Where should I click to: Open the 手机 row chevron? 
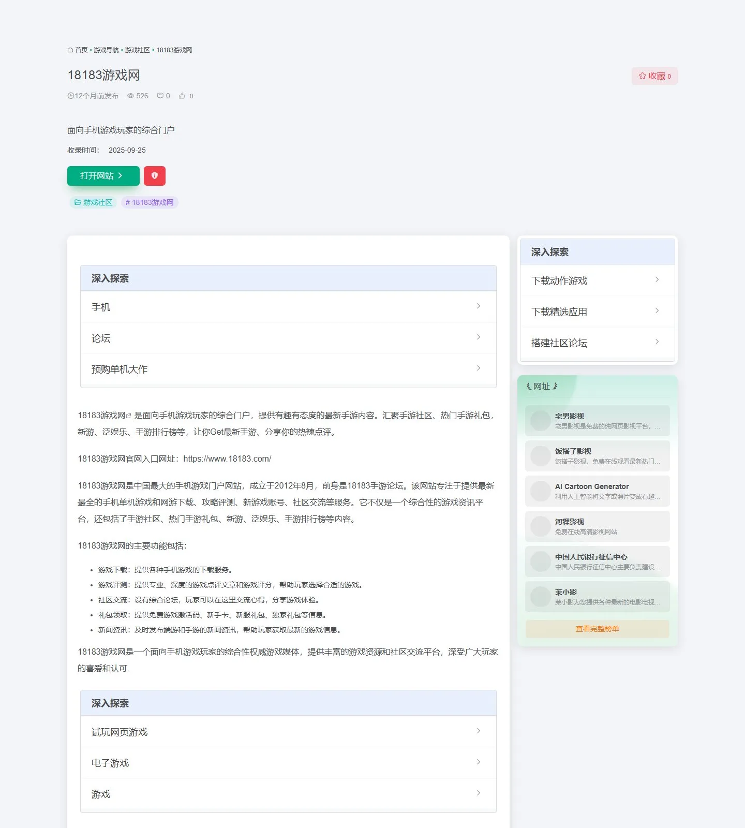pos(479,306)
